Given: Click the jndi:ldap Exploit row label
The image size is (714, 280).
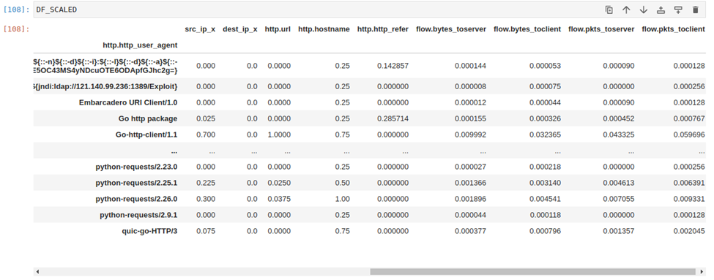Looking at the screenshot, I should tap(105, 86).
